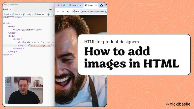
Task: Close the QuikMenu browser tab
Action: (x=96, y=5)
